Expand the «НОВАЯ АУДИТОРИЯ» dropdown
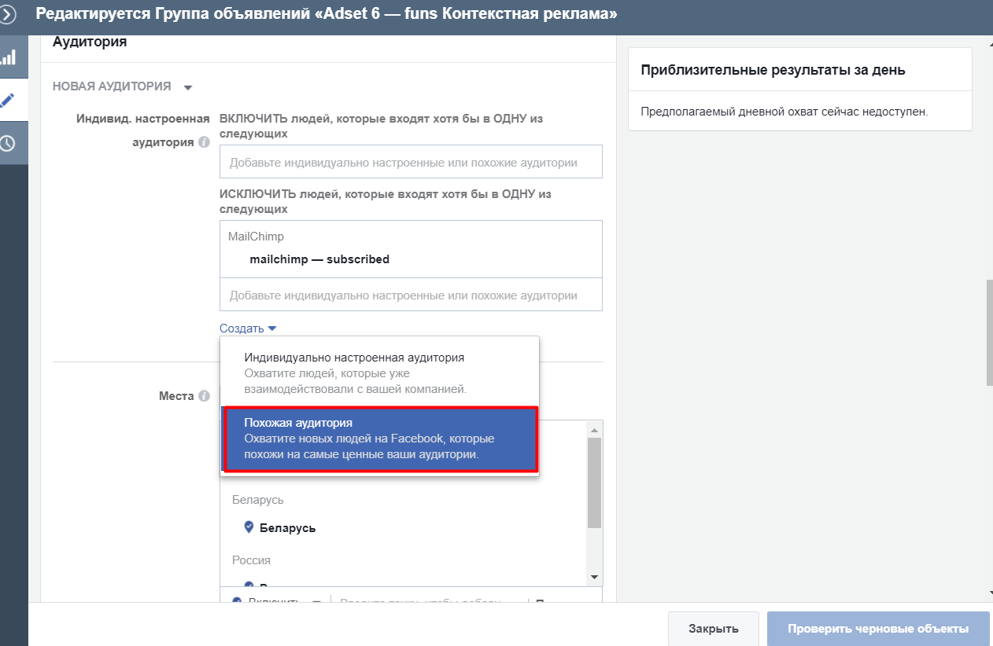Screen dimensions: 993x646 tap(187, 86)
